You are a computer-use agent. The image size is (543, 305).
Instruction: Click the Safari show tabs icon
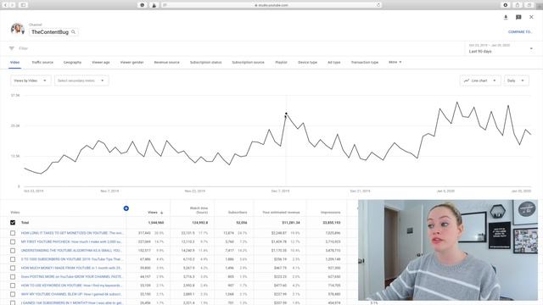click(529, 5)
